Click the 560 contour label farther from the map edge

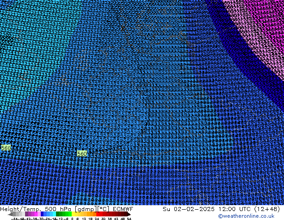pos(82,154)
